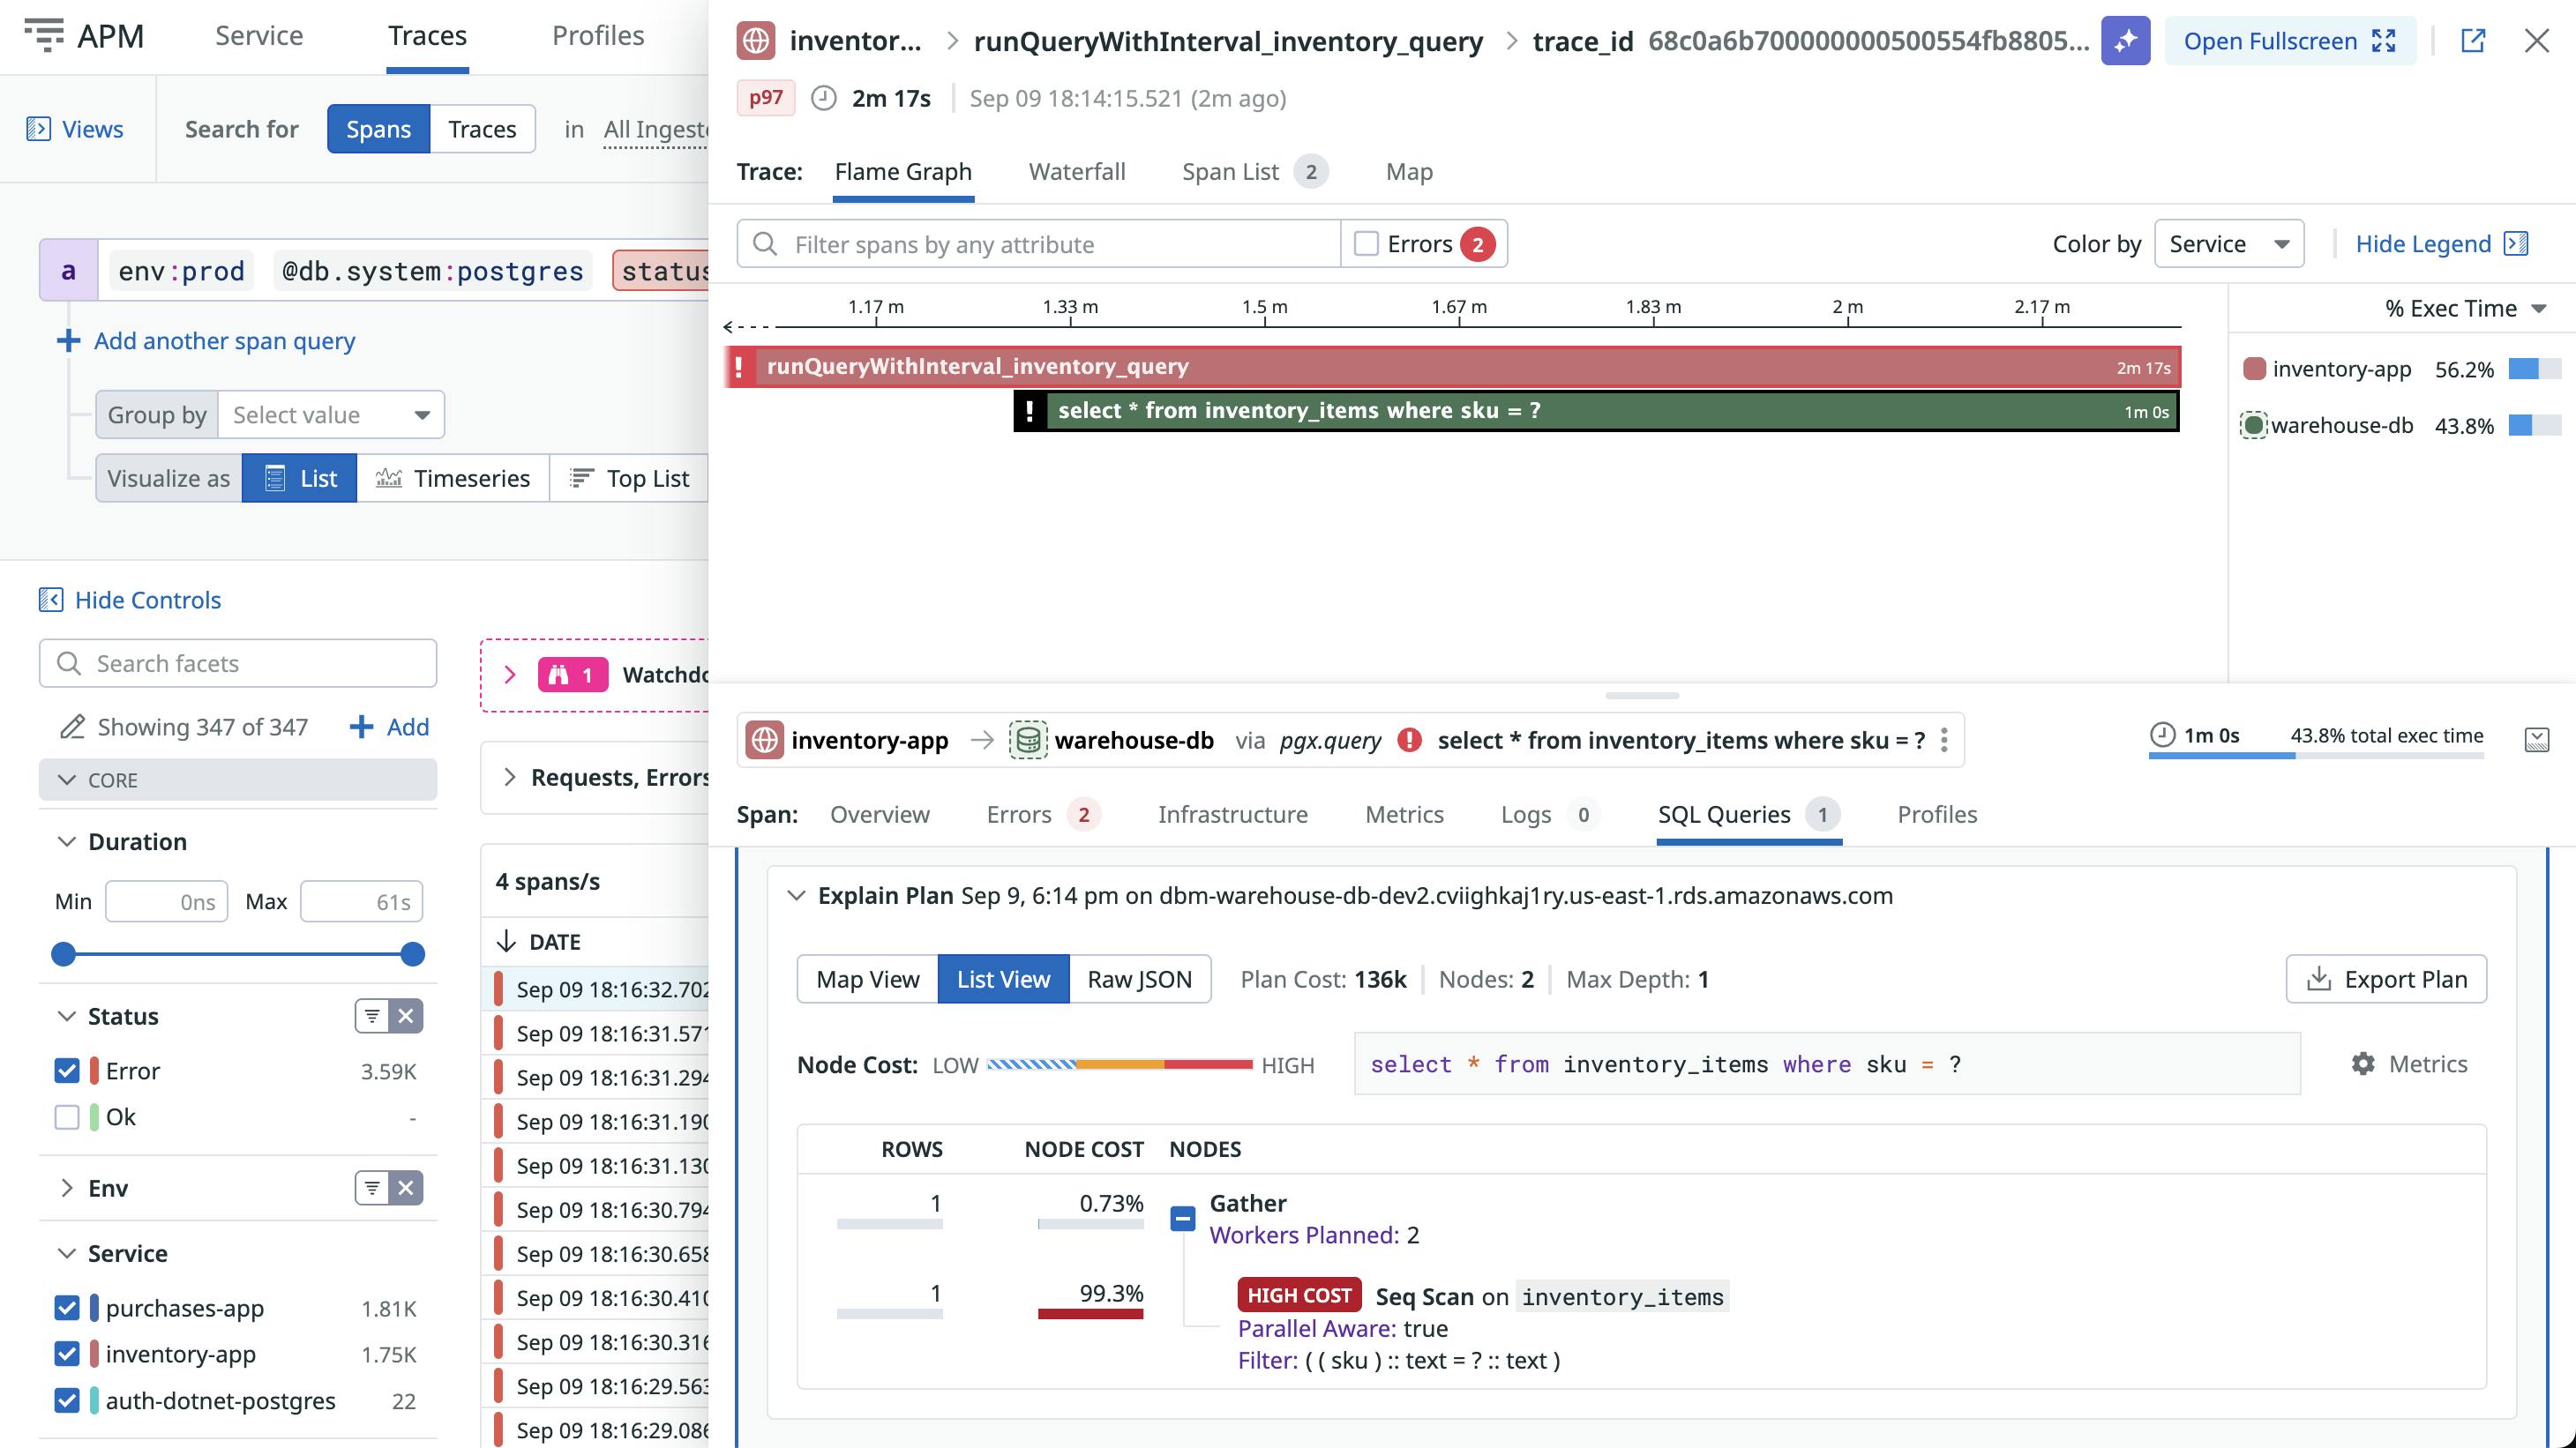Enable the Errors filter checkbox
This screenshot has height=1448, width=2576.
coord(1366,243)
